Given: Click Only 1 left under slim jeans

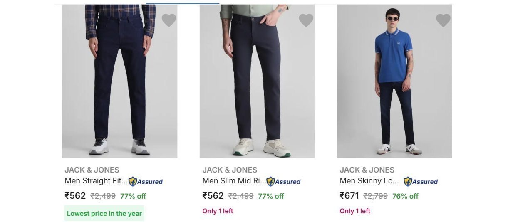Looking at the screenshot, I should 218,211.
